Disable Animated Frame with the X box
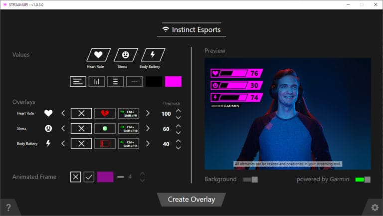383x216 pixels. (x=75, y=177)
